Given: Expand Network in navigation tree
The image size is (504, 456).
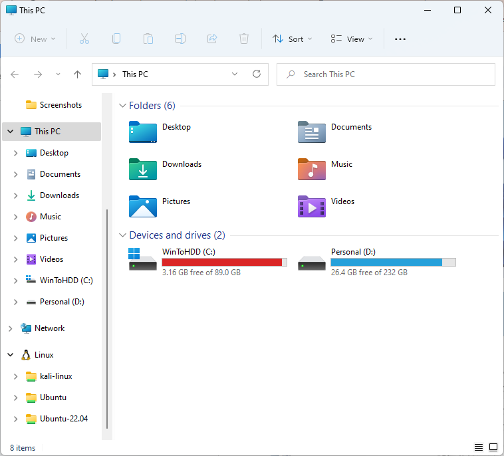Looking at the screenshot, I should (x=10, y=328).
